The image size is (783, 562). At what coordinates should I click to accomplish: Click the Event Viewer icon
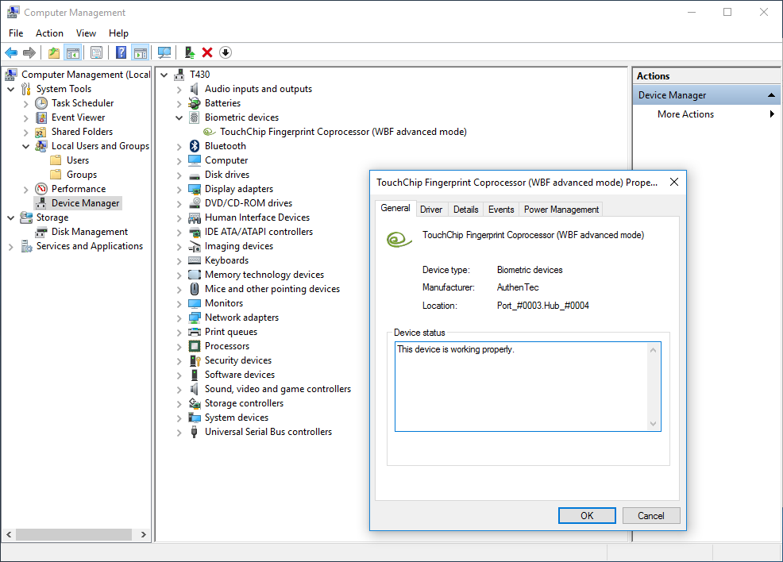click(x=41, y=117)
